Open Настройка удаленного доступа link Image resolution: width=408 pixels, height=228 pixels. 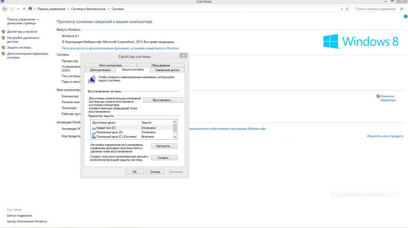pyautogui.click(x=23, y=40)
